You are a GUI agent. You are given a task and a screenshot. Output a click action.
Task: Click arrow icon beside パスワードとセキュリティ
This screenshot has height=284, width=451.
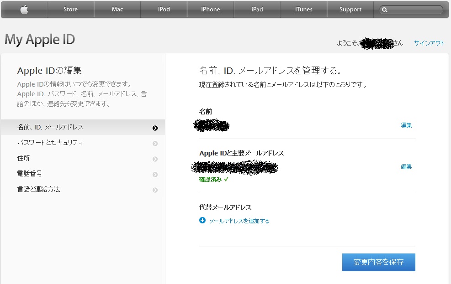click(x=155, y=144)
